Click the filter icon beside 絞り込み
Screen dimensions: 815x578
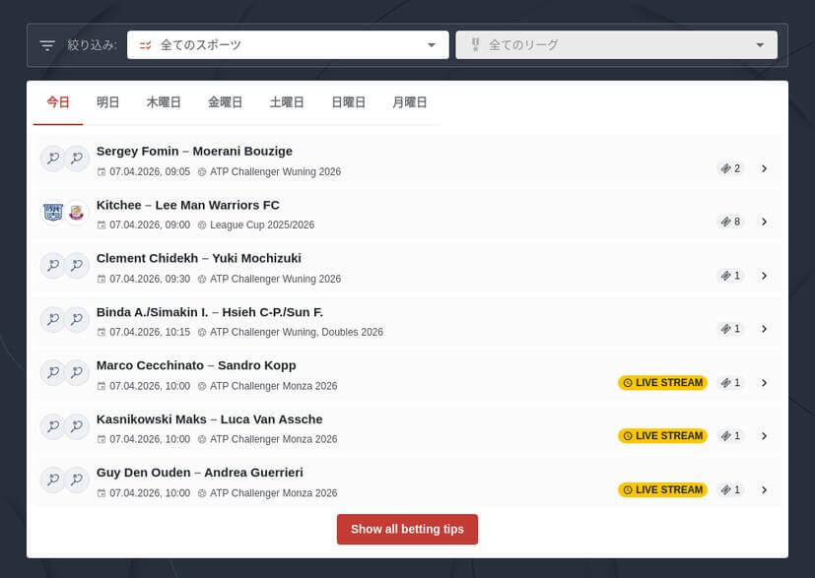pos(47,45)
